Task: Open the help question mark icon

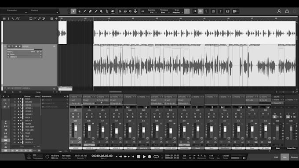Action: (220, 11)
